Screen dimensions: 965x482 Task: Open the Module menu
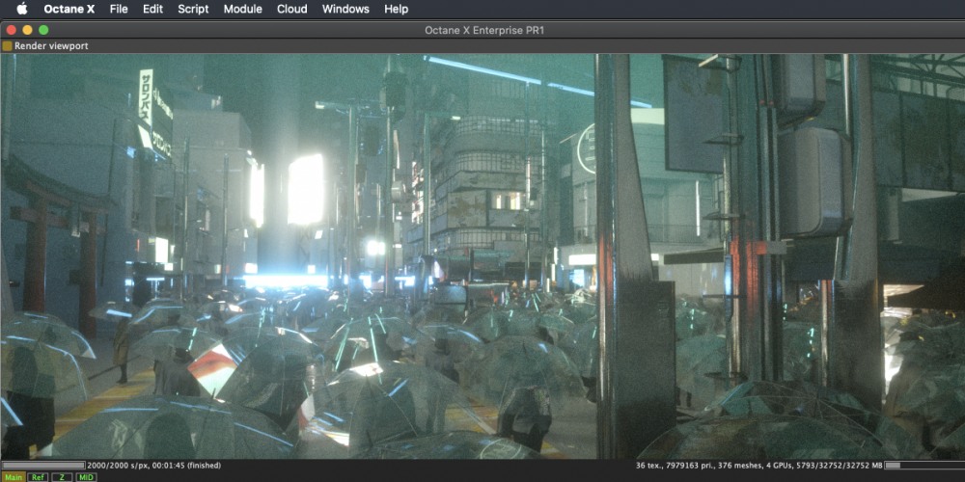[242, 9]
